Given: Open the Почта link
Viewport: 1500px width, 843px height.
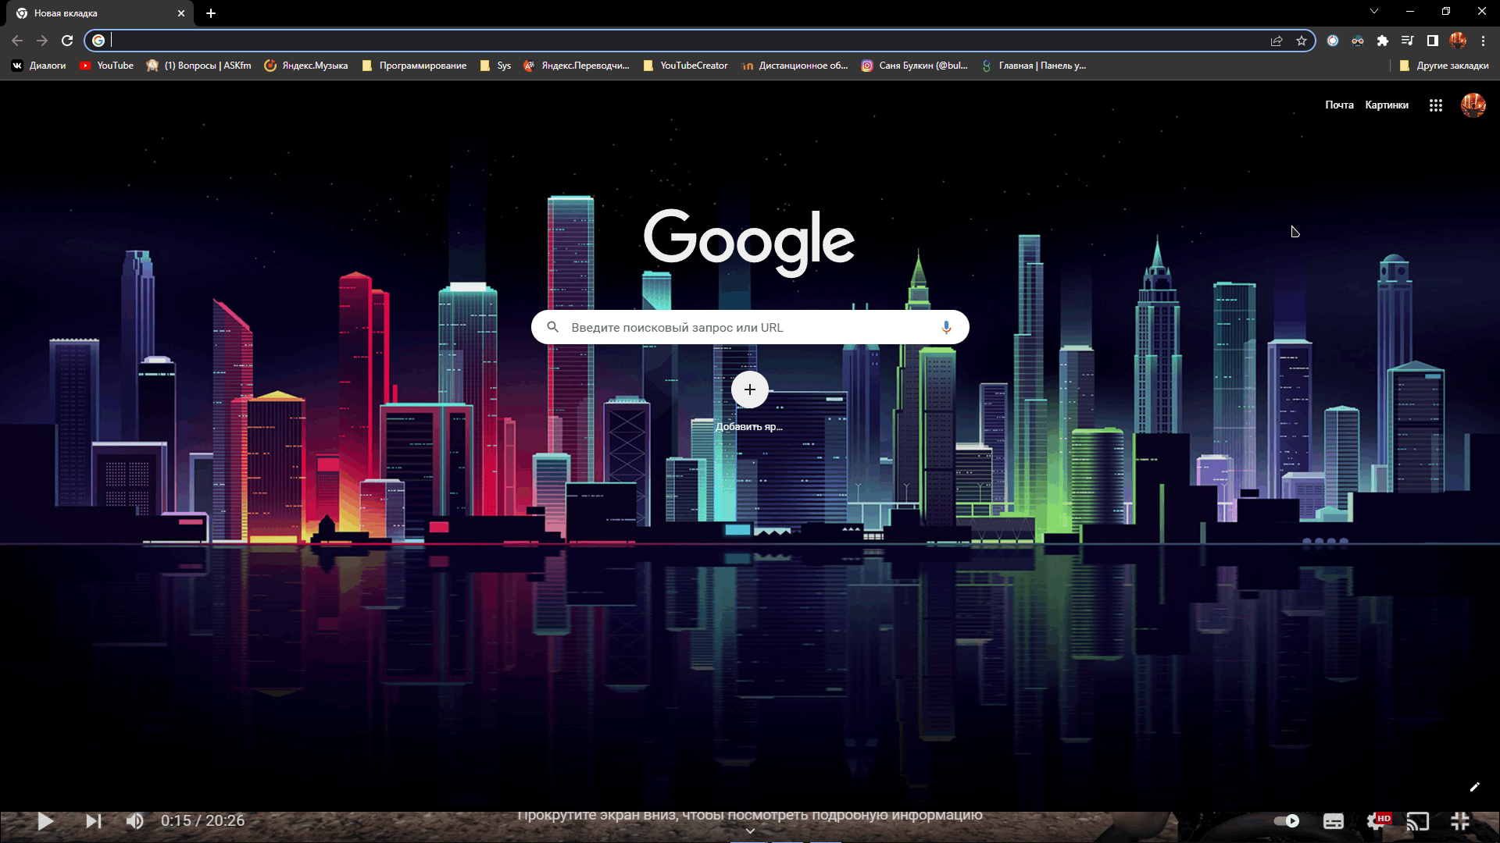Looking at the screenshot, I should tap(1339, 105).
